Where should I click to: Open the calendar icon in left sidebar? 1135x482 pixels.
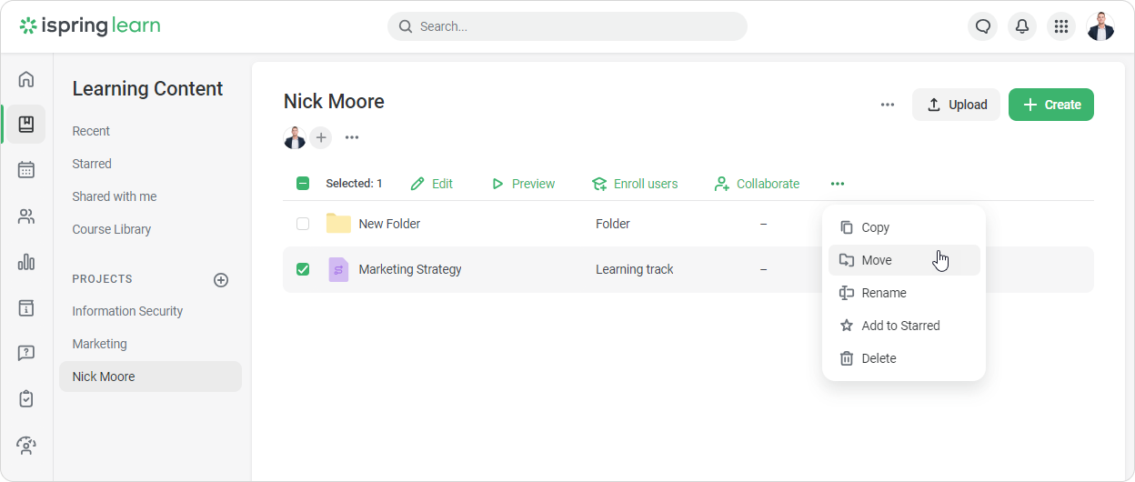[x=26, y=170]
